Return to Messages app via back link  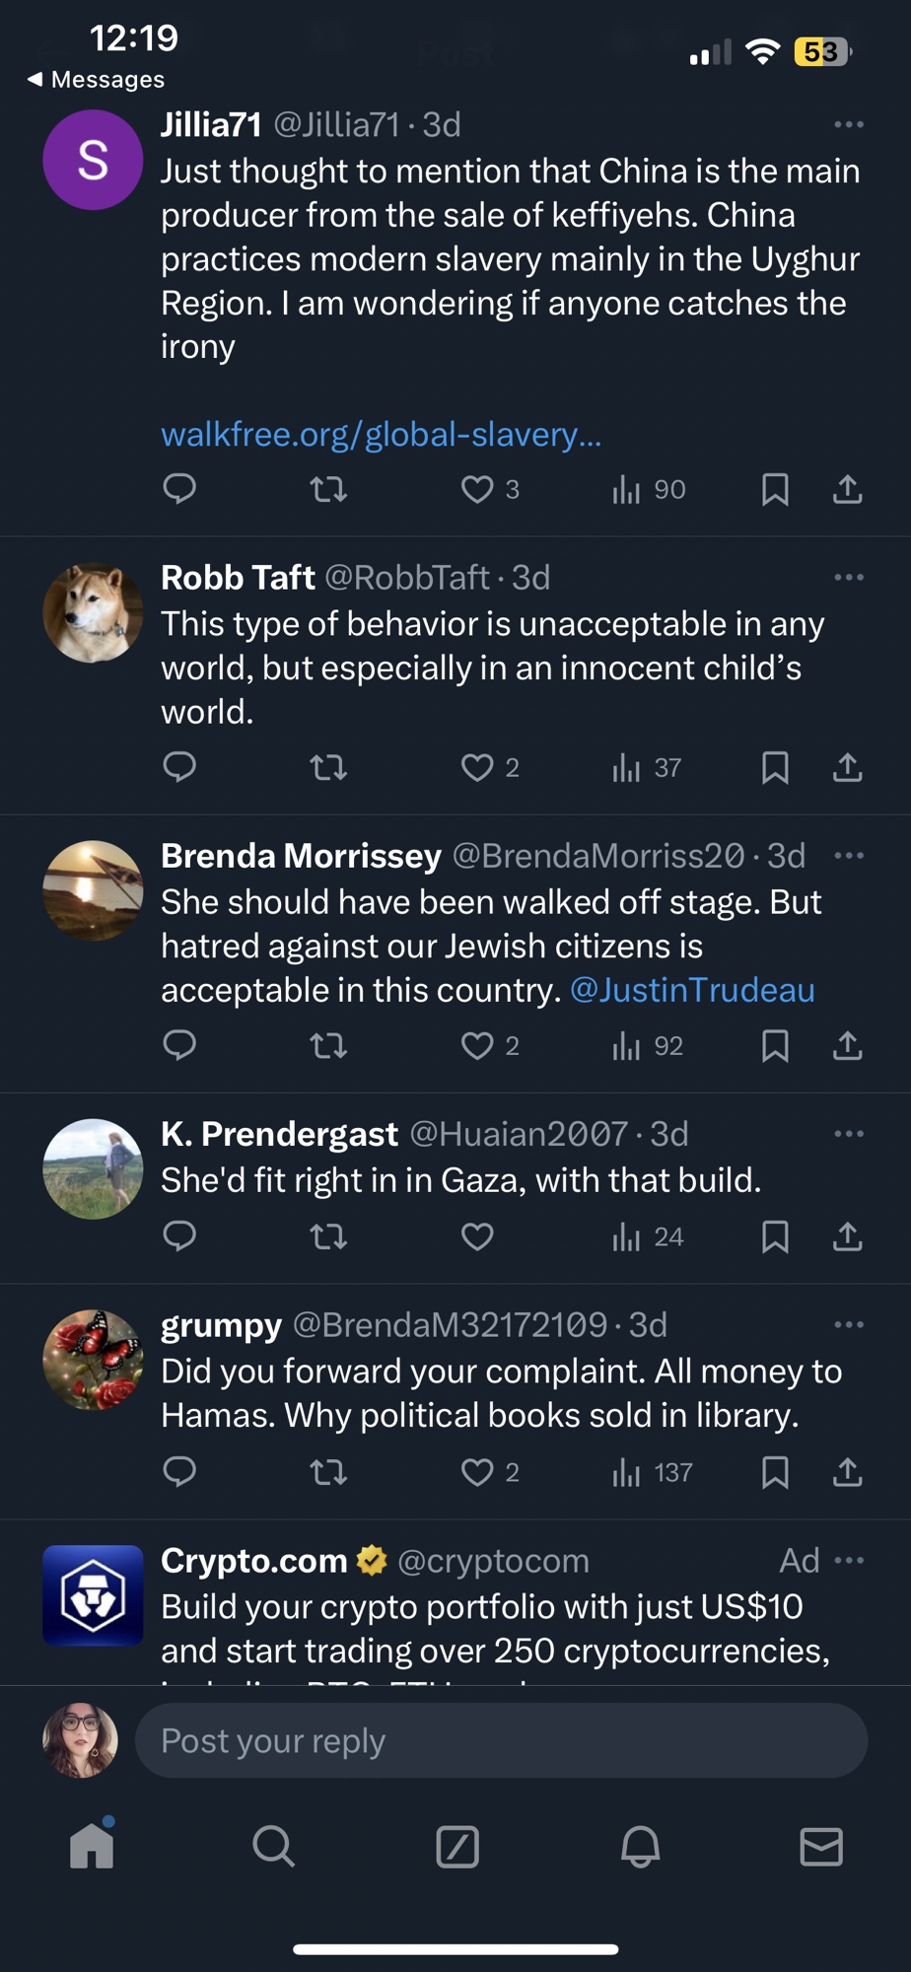97,79
